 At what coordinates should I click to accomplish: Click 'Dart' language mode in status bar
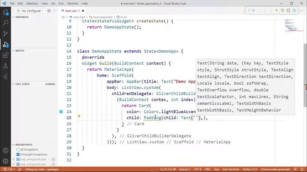tap(217, 169)
